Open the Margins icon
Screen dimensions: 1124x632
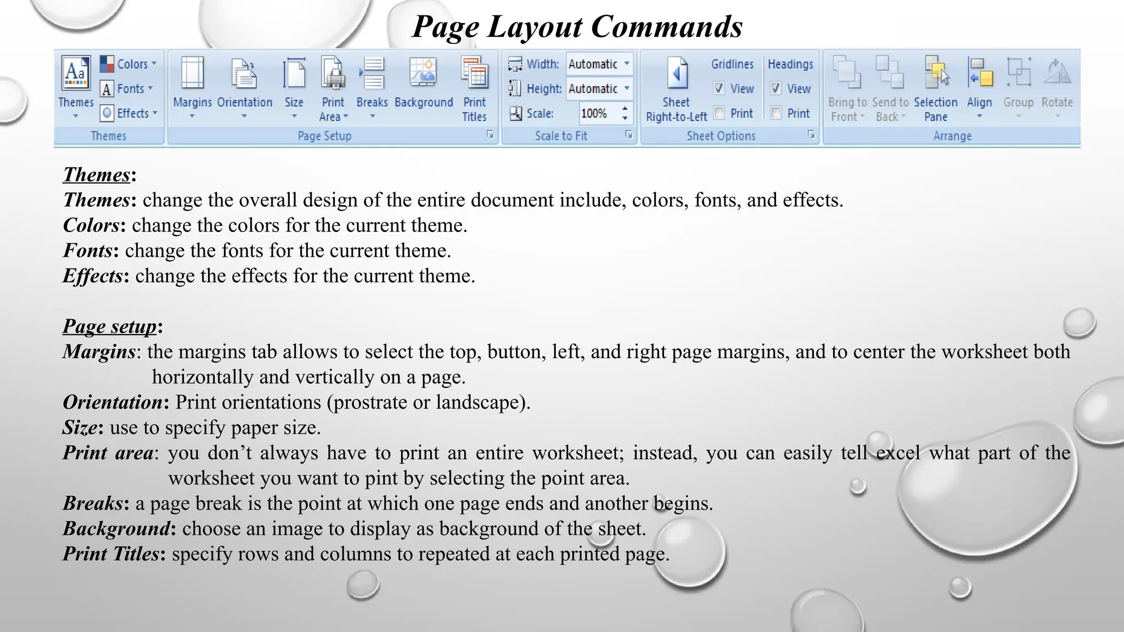pos(192,72)
